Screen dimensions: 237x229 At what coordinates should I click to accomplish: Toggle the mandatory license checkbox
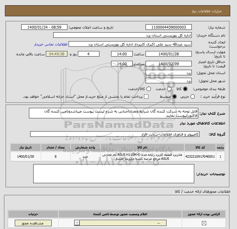click(x=204, y=223)
